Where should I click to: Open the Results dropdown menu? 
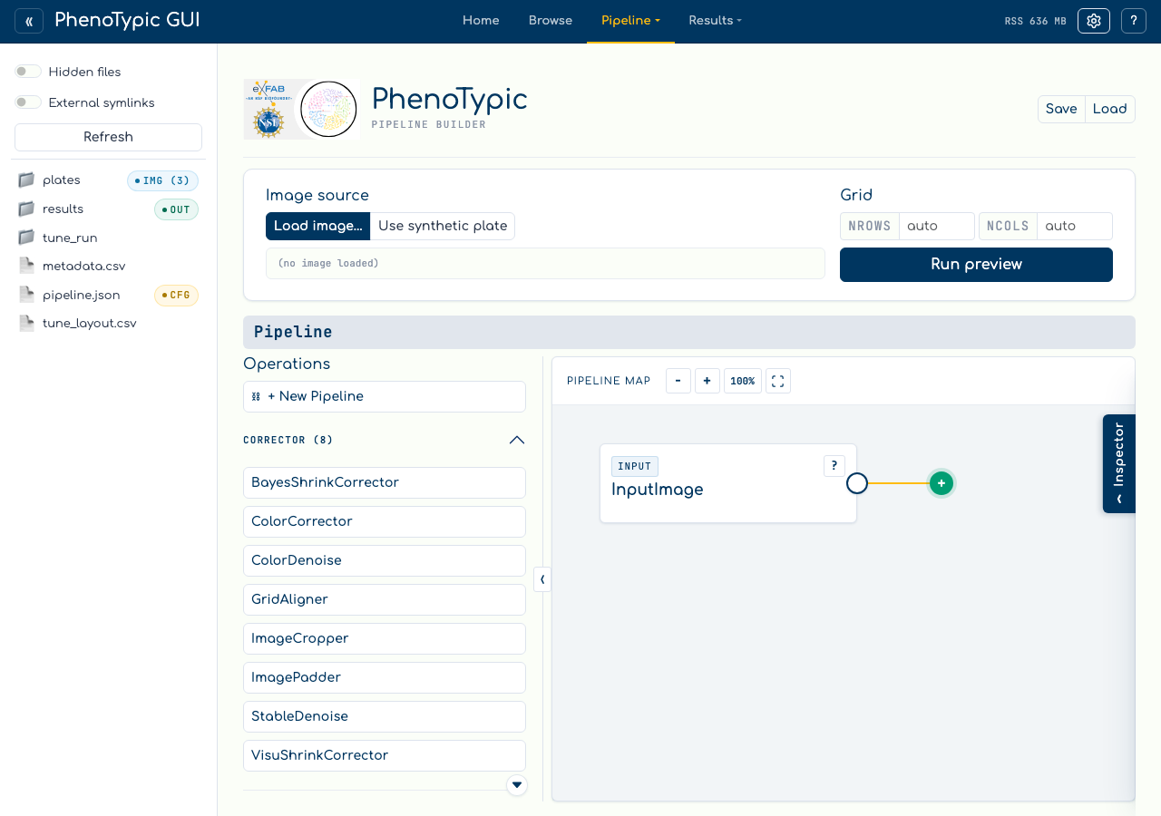[x=715, y=21]
